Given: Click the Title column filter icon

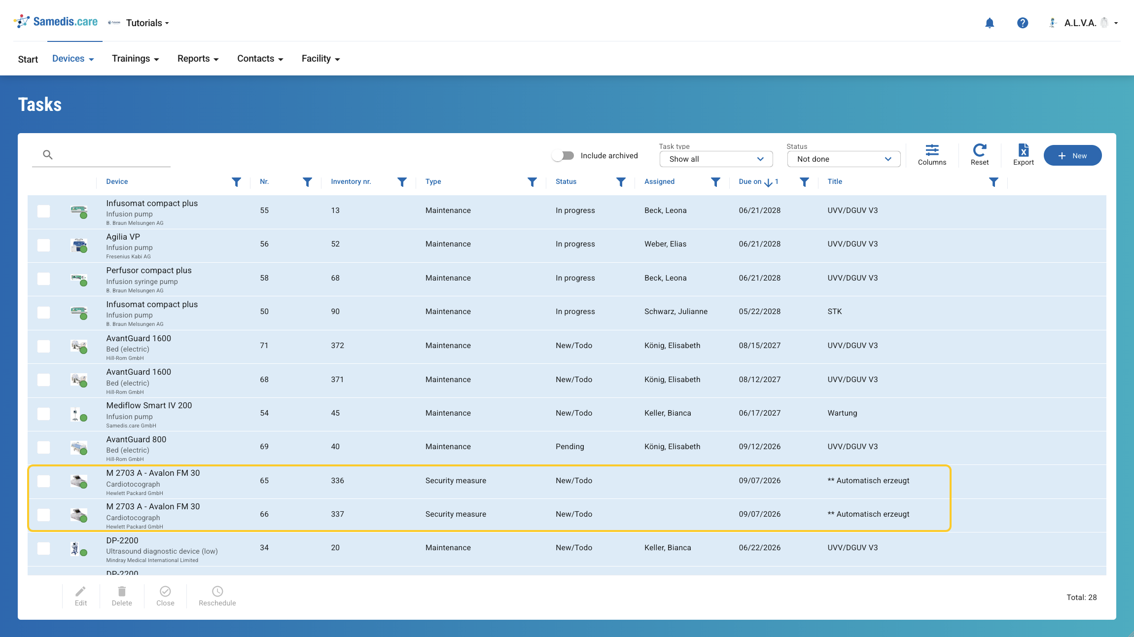Looking at the screenshot, I should click(993, 182).
